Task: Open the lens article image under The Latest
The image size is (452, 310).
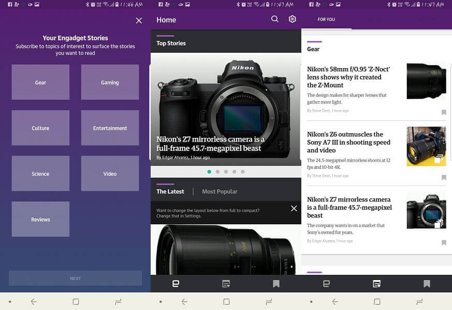Action: (226, 250)
